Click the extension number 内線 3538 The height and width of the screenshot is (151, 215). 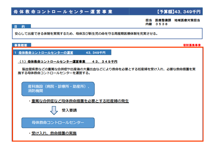157,24
